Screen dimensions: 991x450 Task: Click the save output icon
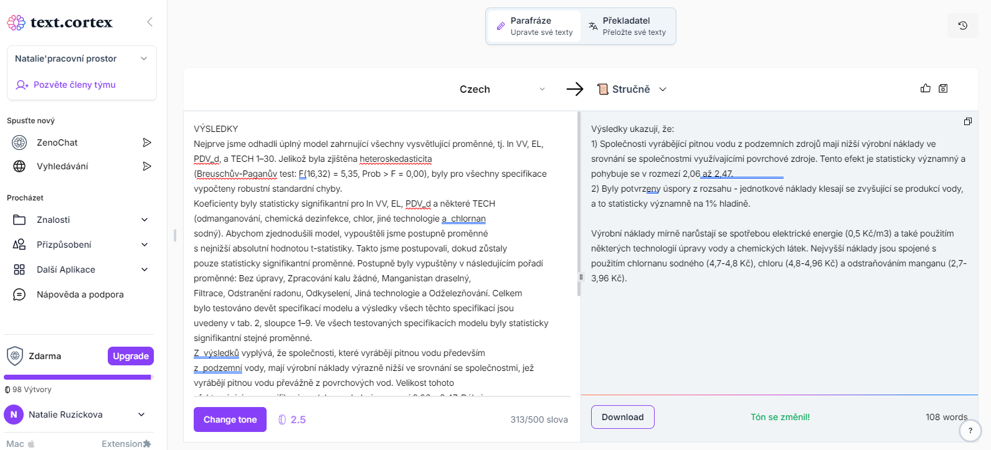(x=943, y=88)
